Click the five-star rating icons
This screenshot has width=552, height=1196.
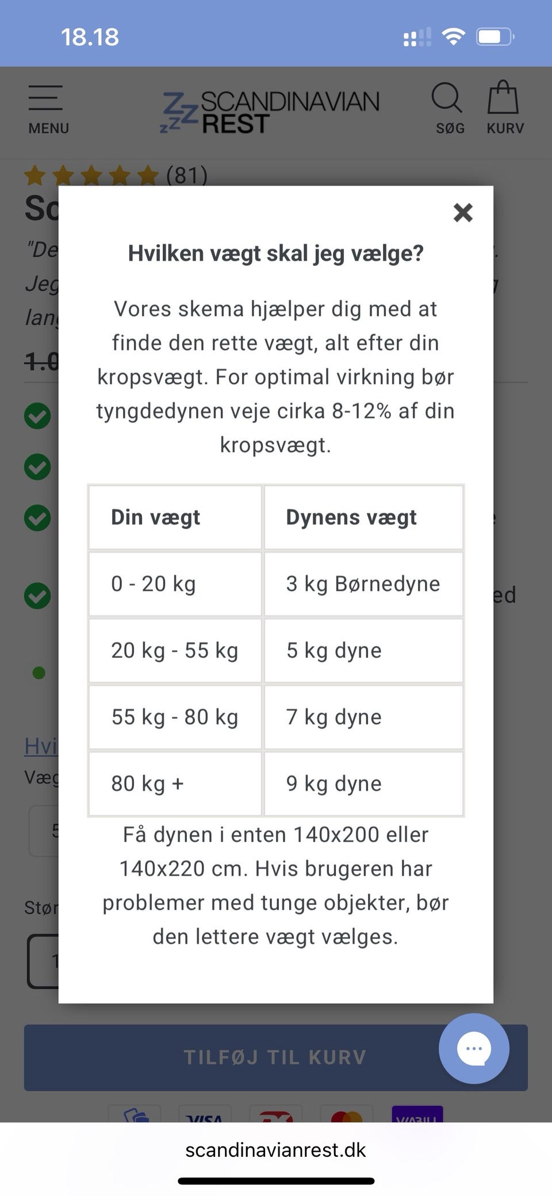(x=91, y=175)
